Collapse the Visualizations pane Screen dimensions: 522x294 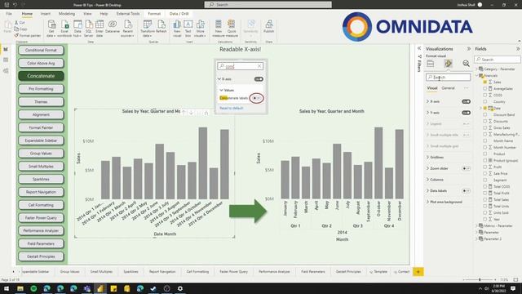[469, 49]
